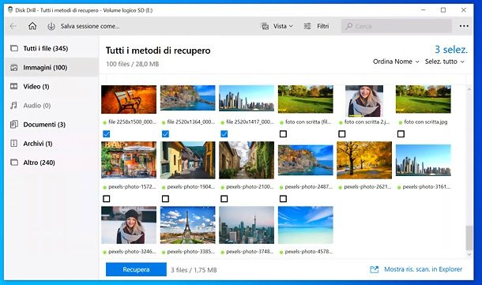Go to the home screen icon
This screenshot has height=285, width=482.
[x=32, y=26]
